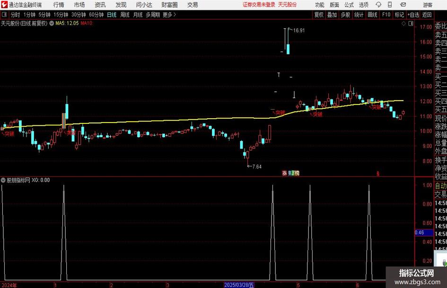447x288 pixels.
Task: Click the MA5: 12.05 indicator value
Action: (x=67, y=23)
